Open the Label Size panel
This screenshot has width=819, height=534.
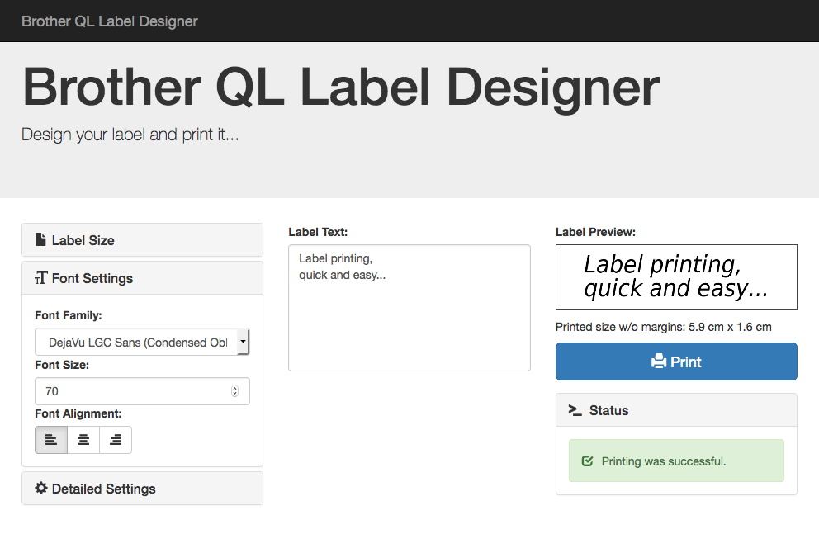pyautogui.click(x=142, y=239)
